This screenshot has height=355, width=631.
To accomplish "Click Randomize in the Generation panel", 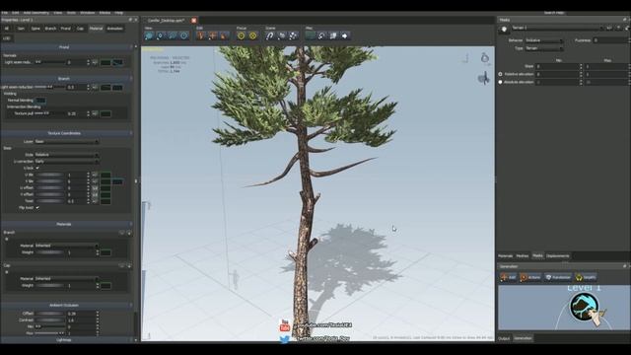I will 558,277.
